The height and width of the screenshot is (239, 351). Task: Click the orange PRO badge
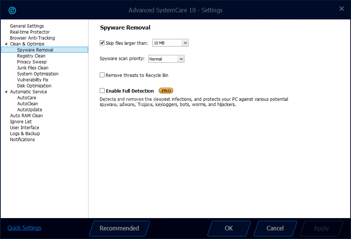pyautogui.click(x=166, y=91)
